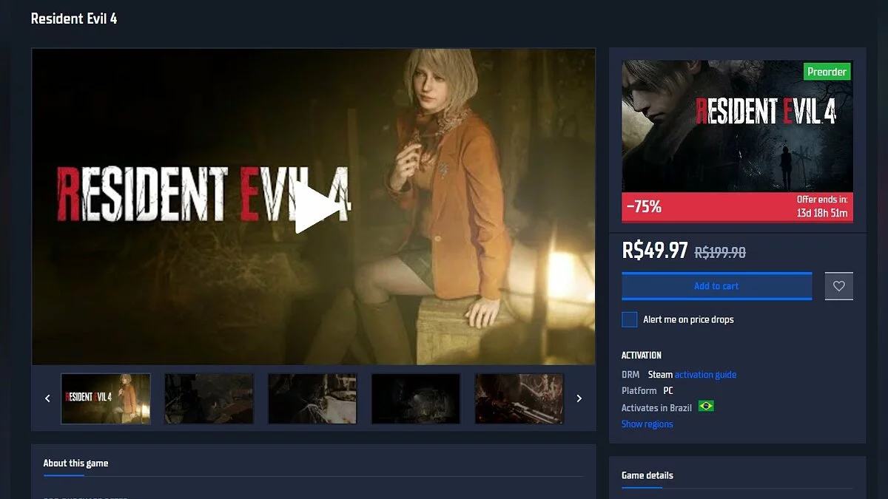The width and height of the screenshot is (888, 499).
Task: Click Add to cart button
Action: 716,286
